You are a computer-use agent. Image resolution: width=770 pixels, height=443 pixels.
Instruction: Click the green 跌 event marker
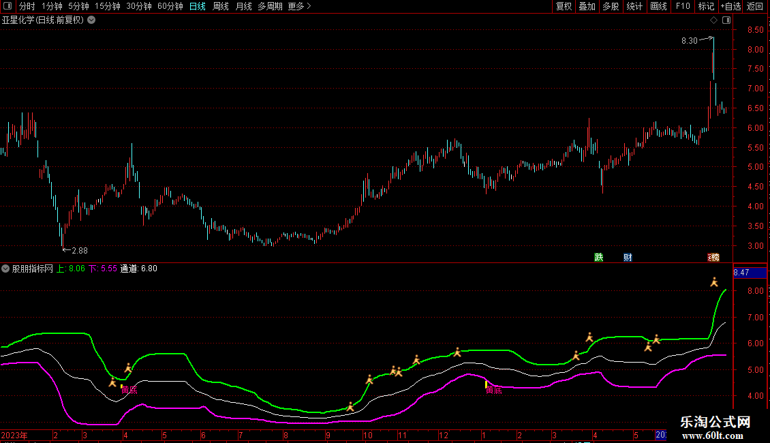(599, 257)
